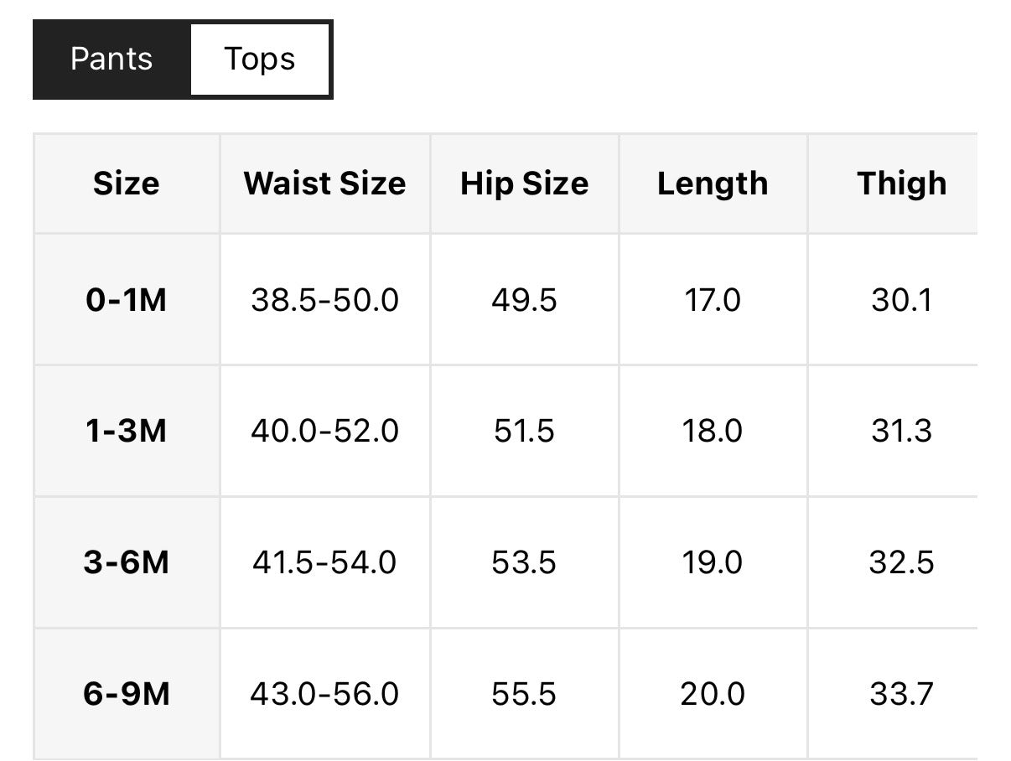The image size is (1011, 761).
Task: Click the Length column header
Action: coord(713,184)
